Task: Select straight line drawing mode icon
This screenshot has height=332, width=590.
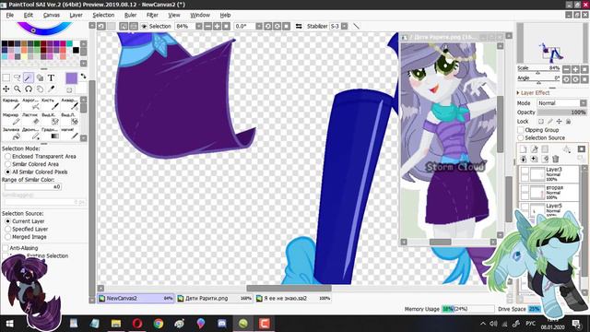Action: (x=356, y=27)
